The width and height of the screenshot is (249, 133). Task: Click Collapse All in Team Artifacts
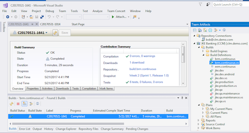click(195, 30)
